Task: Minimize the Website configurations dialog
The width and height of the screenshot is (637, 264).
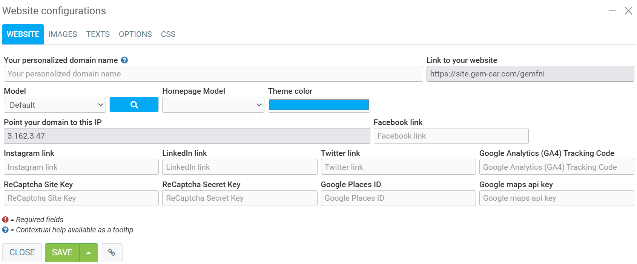Action: point(612,11)
